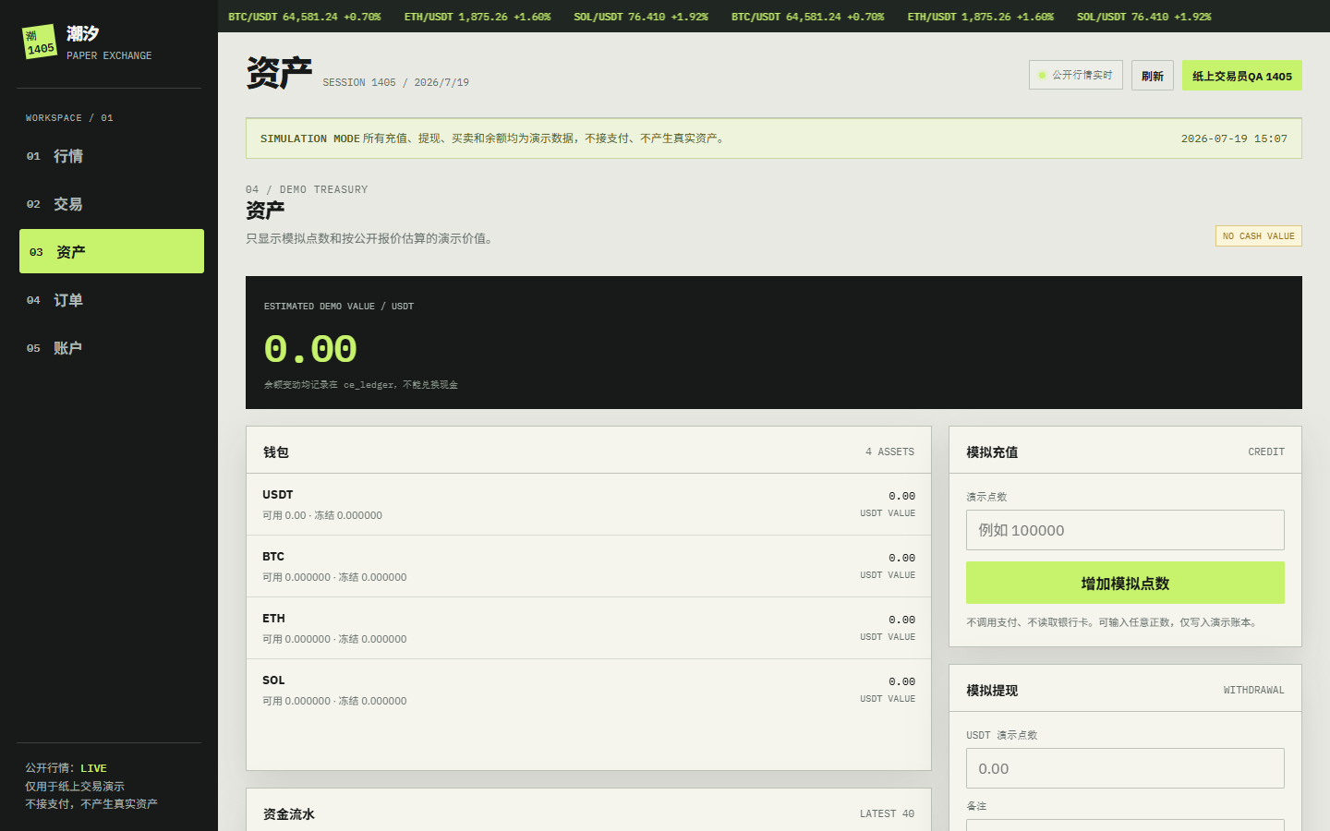Open the 纸上交易员QA 1405 profile button
1330x831 pixels.
pyautogui.click(x=1242, y=76)
